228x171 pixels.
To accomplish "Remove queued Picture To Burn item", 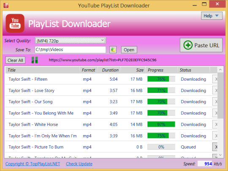I will click(x=215, y=147).
